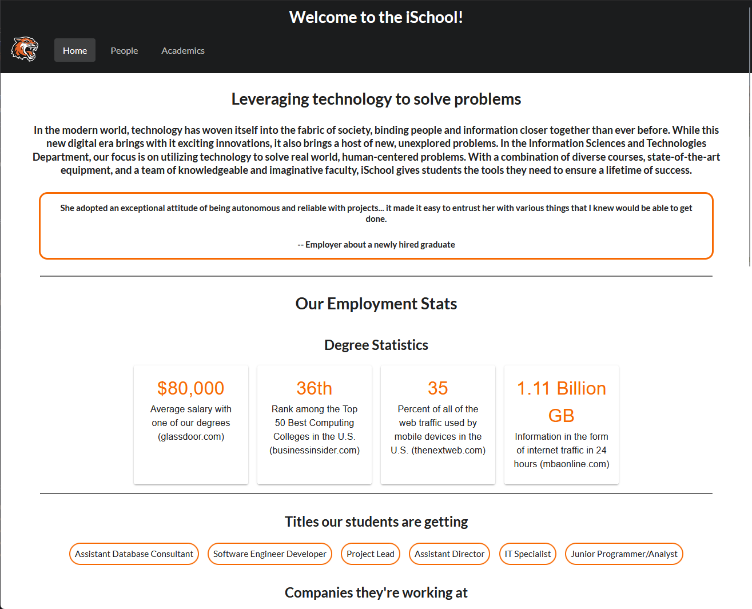This screenshot has height=609, width=752.
Task: Select the 1.11 Billion GB stat card
Action: 561,424
